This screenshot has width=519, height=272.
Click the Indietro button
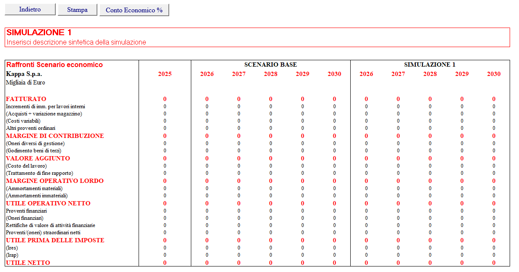pyautogui.click(x=30, y=9)
